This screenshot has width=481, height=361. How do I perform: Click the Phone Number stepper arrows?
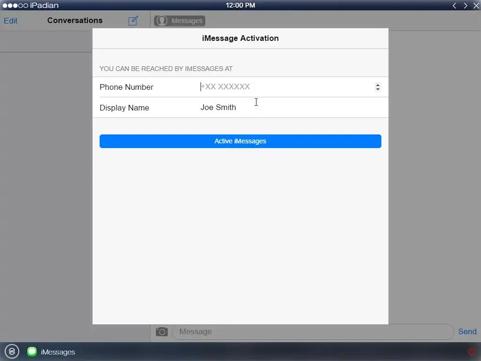tap(378, 87)
